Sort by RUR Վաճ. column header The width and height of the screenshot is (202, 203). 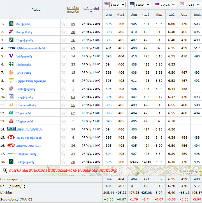(171, 15)
